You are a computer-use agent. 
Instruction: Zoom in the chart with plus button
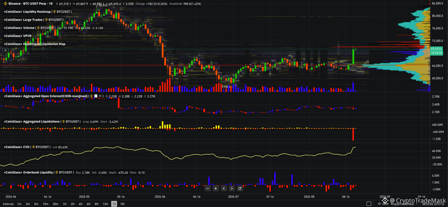(x=216, y=188)
